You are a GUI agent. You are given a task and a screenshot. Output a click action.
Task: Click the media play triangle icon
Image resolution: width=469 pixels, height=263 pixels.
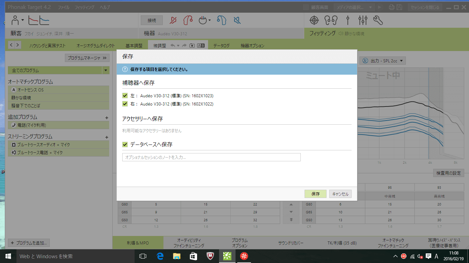pos(379,7)
